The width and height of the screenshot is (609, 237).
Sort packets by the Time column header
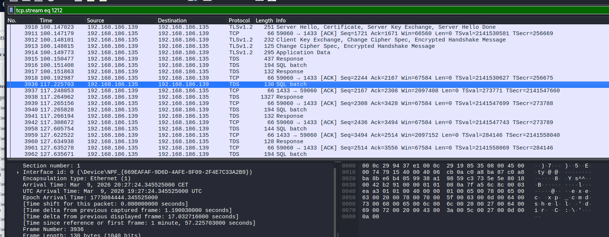tap(62, 21)
